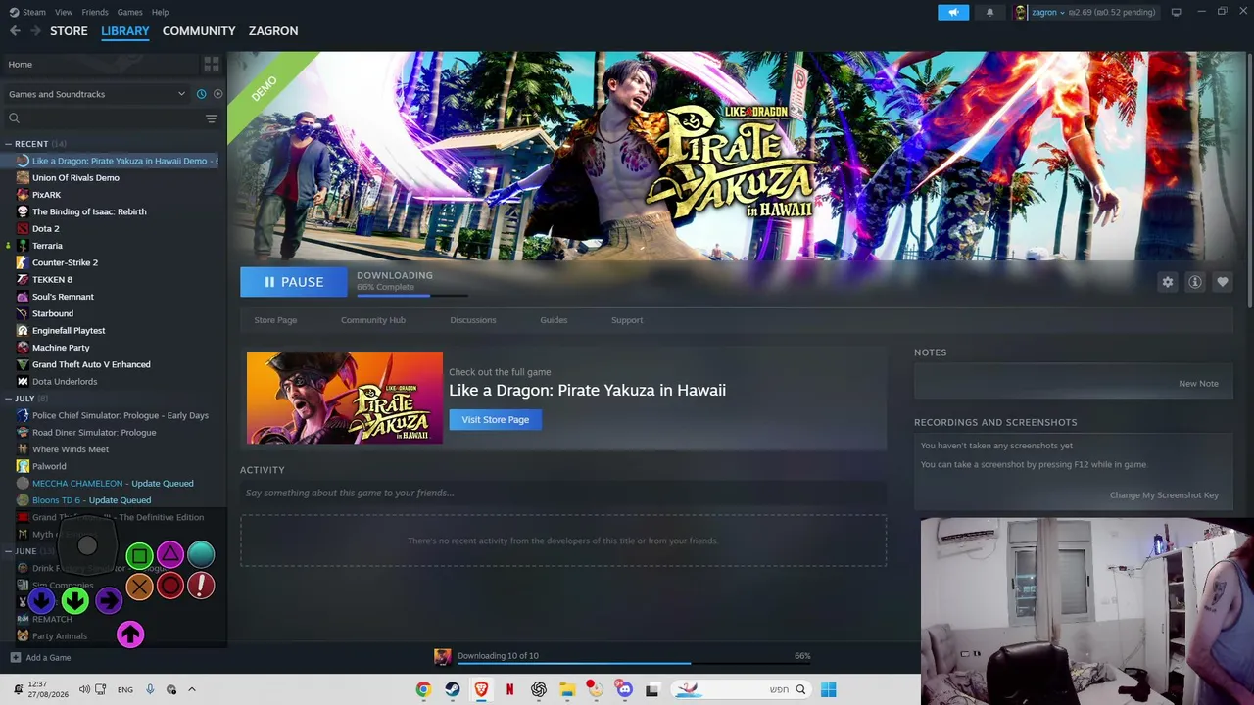Toggle the ready-to-play filter icon
1254x705 pixels.
(x=217, y=94)
